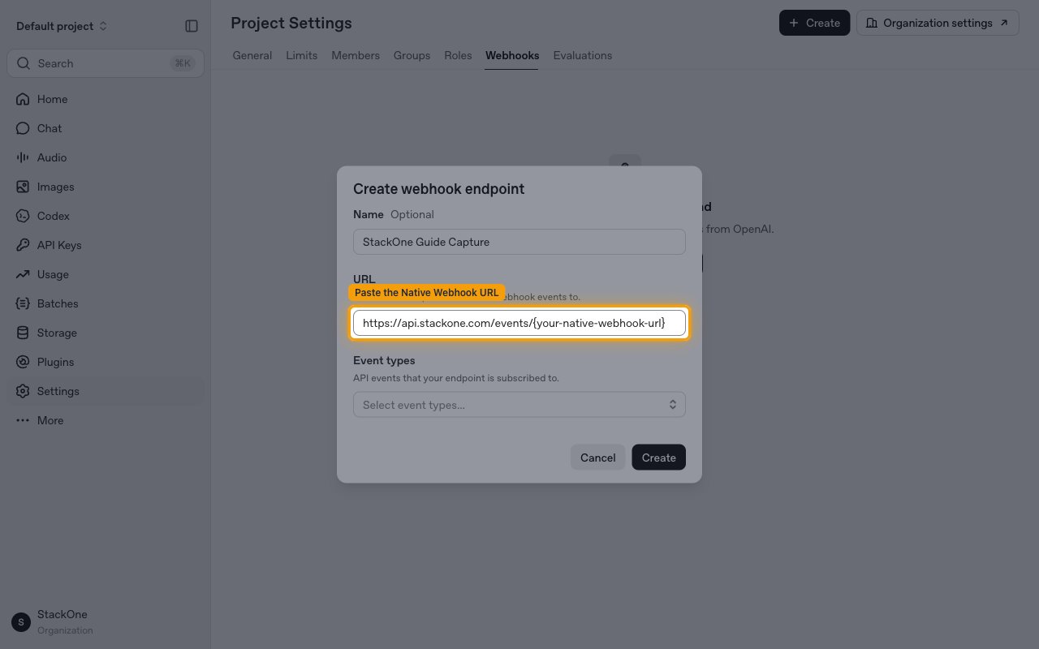Open Organization settings link button

(x=938, y=23)
